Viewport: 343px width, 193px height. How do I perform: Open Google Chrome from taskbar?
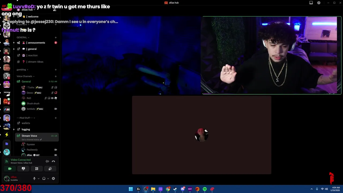tap(168, 189)
